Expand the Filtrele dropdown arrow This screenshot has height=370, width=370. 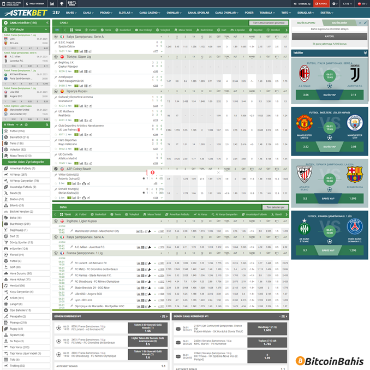pyautogui.click(x=17, y=124)
